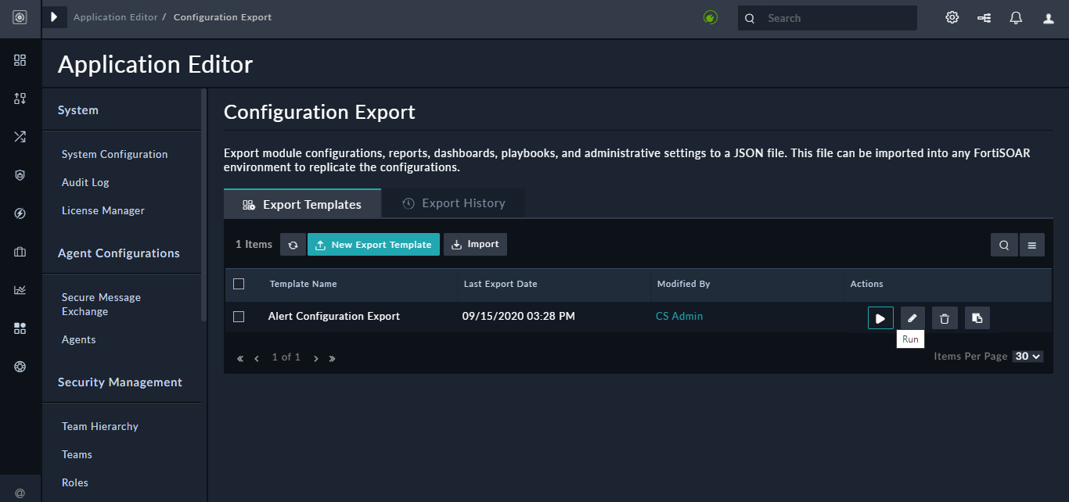Open the user profile menu
The width and height of the screenshot is (1069, 502).
(x=1048, y=17)
